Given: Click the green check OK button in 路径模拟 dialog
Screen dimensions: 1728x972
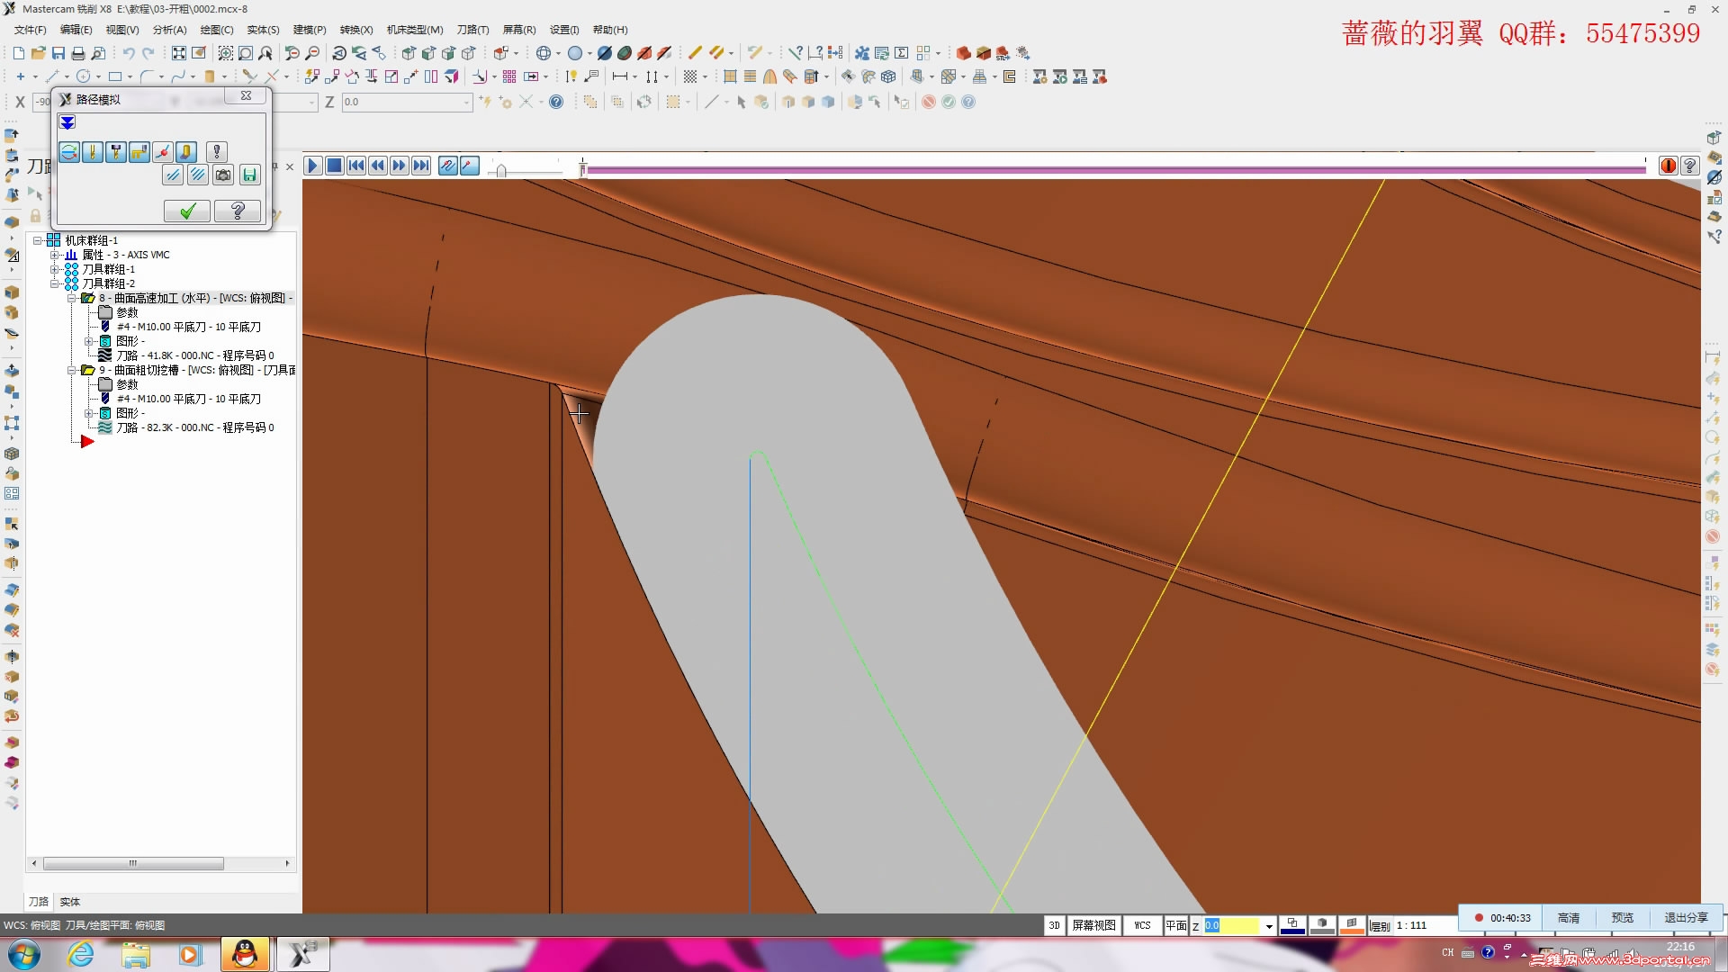Looking at the screenshot, I should click(187, 211).
